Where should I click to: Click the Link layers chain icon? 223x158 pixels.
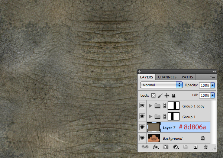(x=145, y=147)
